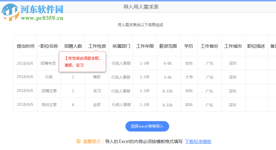The image size is (276, 150).
Task: Click the 实习 work type cell
Action: click(x=97, y=91)
